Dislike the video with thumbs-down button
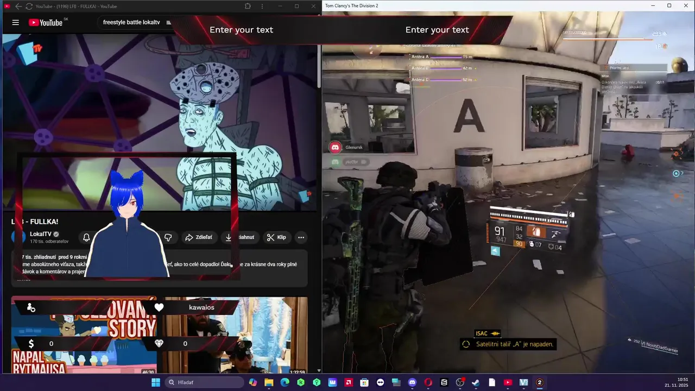 coord(168,237)
